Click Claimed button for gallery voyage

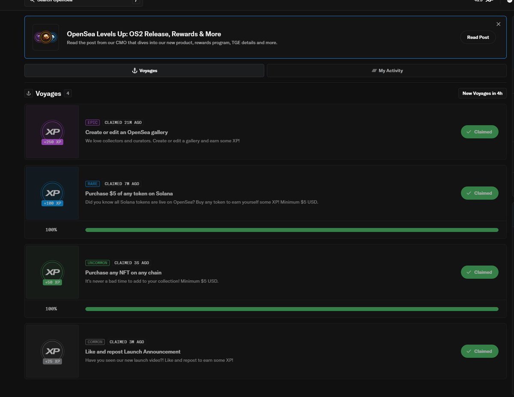pos(480,132)
